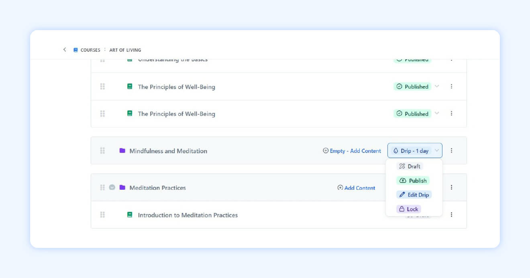Click green lesson icon of Introduction to Meditation Practices
Viewport: 530px width, 278px height.
(130, 215)
